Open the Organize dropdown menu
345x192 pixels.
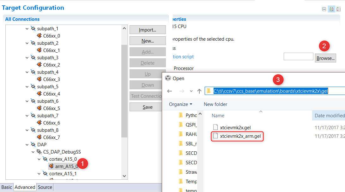click(180, 104)
